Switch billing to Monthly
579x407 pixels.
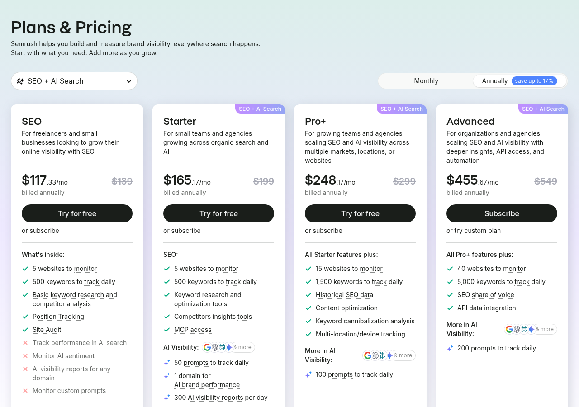[426, 81]
